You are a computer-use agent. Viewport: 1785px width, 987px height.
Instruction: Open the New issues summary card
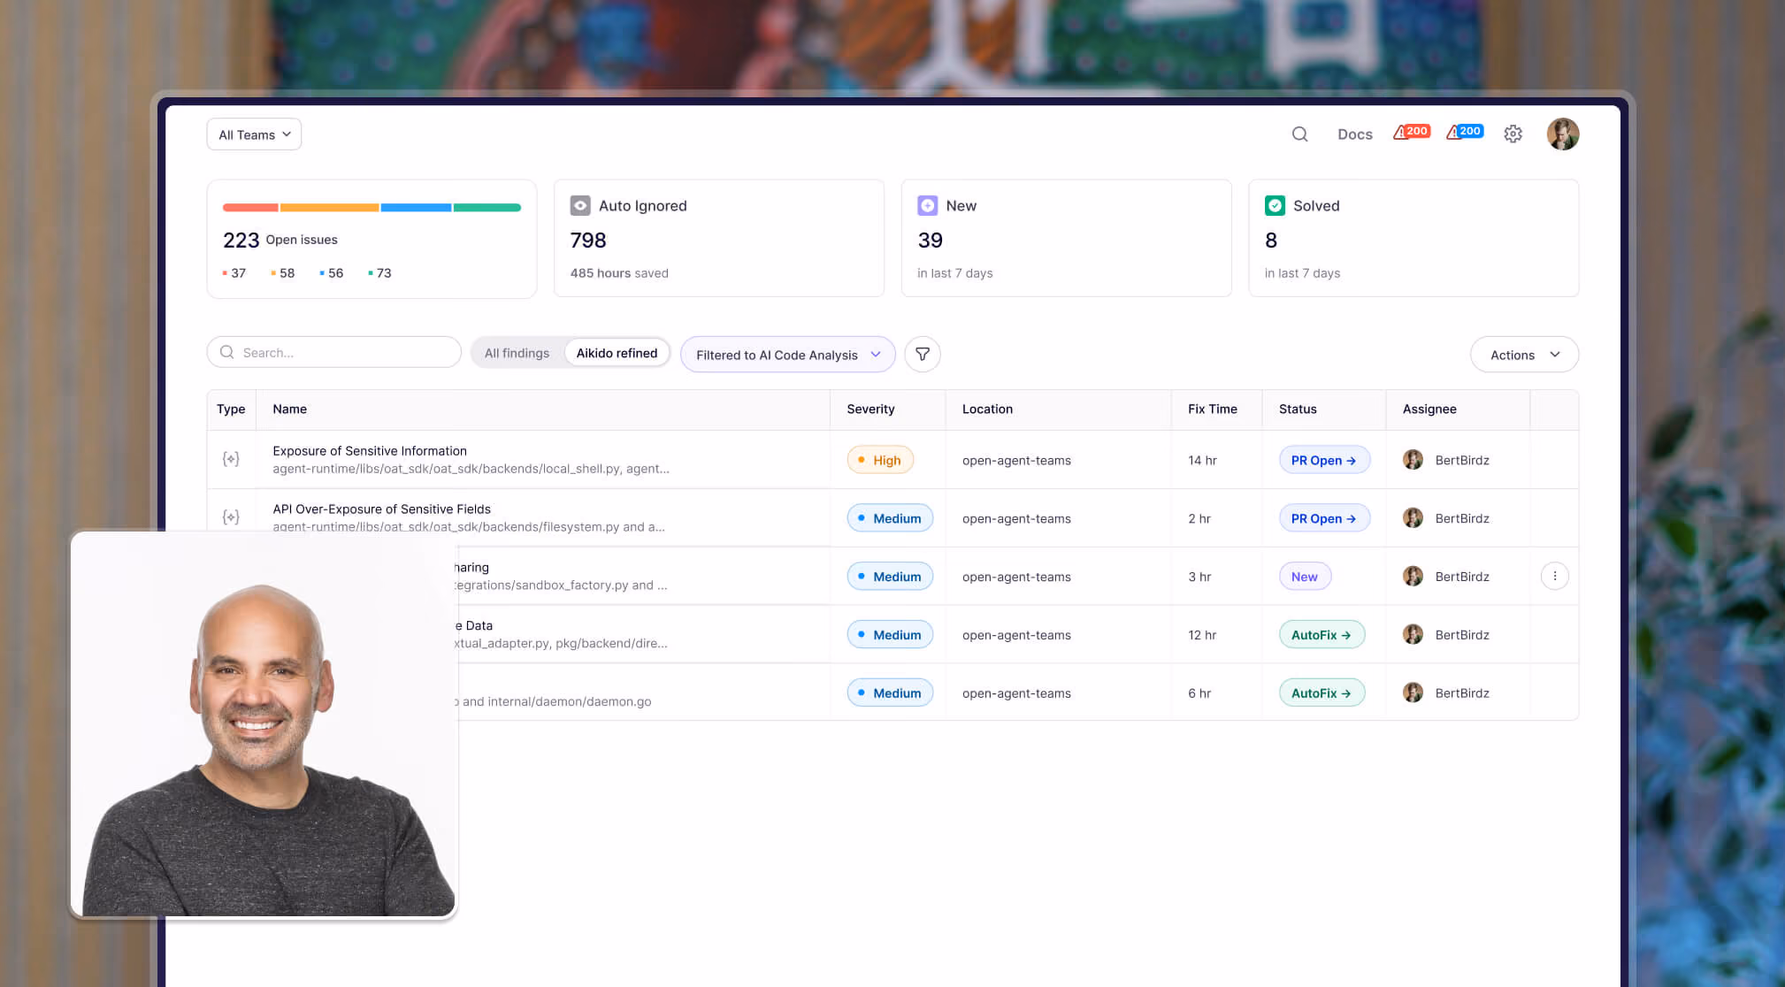pyautogui.click(x=1067, y=238)
